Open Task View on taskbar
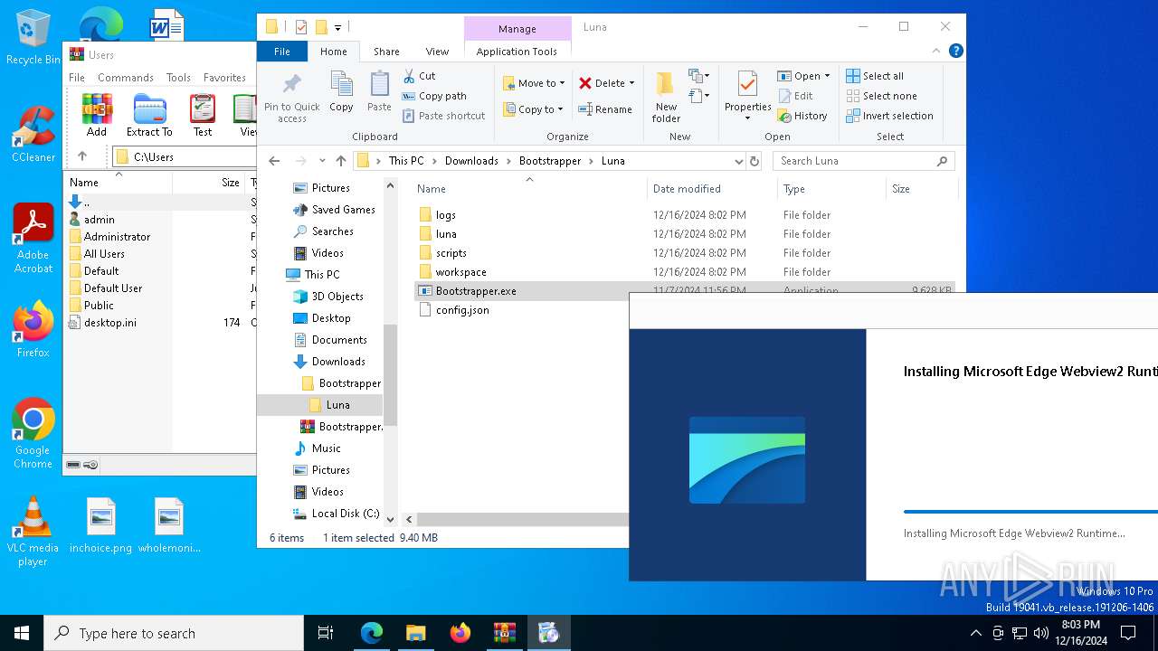Screen dimensions: 1158x651 click(326, 633)
